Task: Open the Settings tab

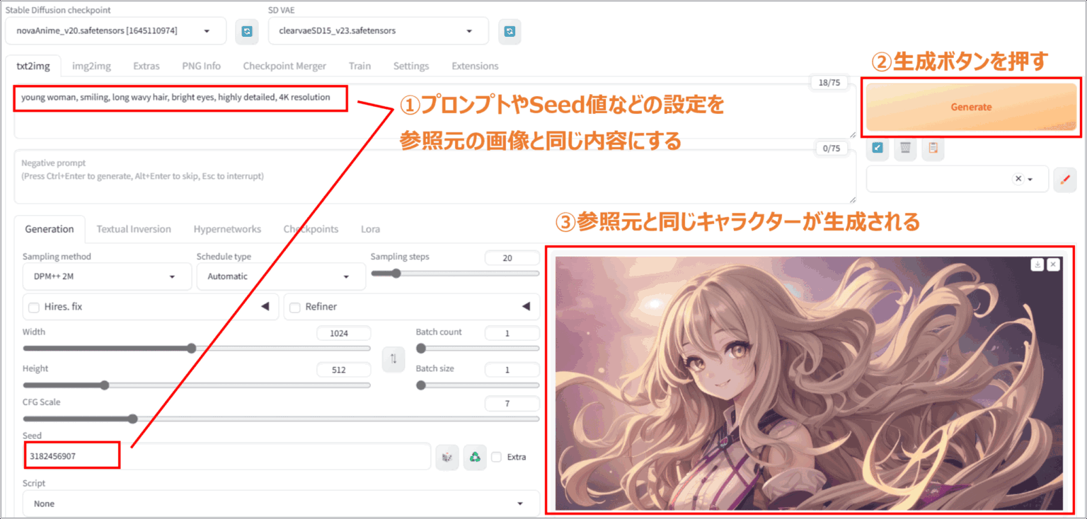Action: click(x=411, y=66)
